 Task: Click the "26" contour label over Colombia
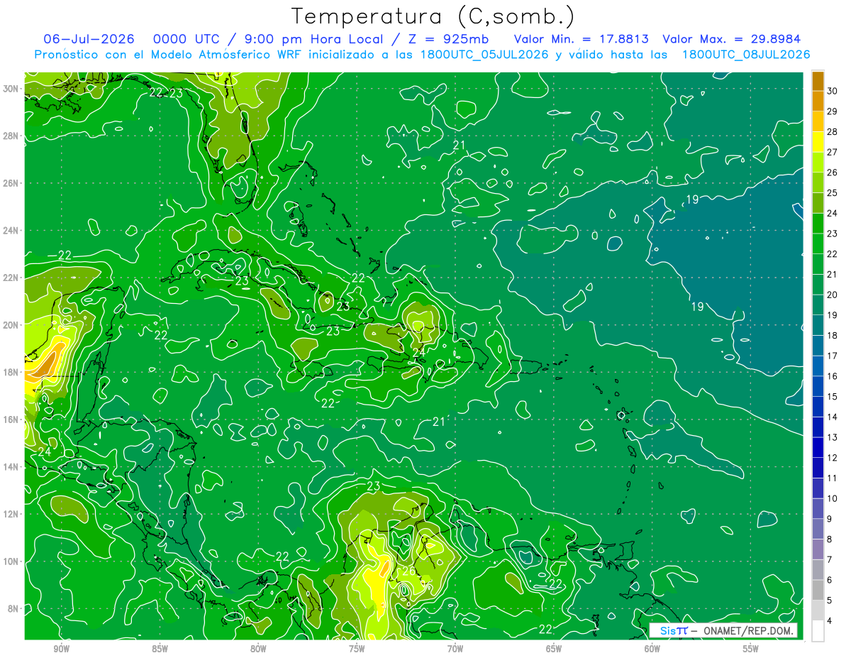[409, 571]
